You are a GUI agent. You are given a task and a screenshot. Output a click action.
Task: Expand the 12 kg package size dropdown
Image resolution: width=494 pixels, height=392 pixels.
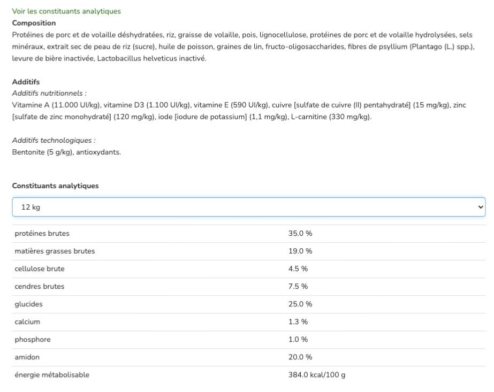[x=248, y=207]
